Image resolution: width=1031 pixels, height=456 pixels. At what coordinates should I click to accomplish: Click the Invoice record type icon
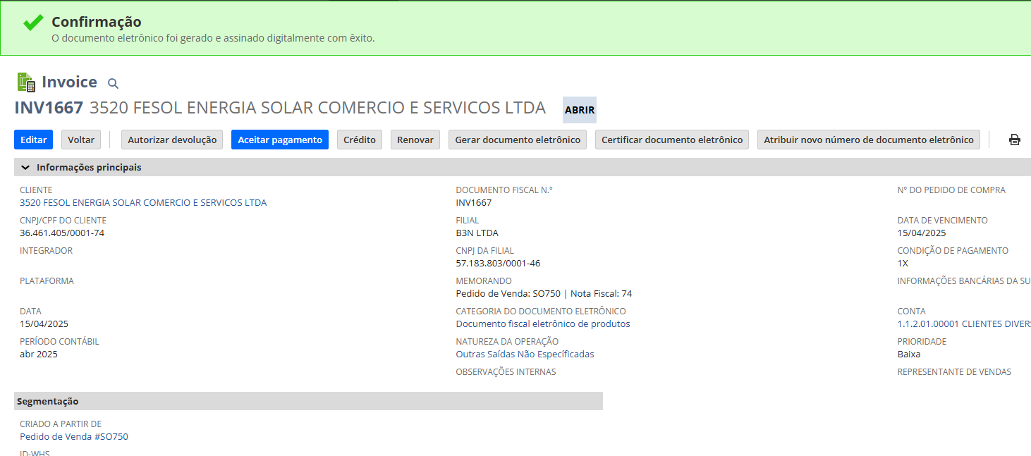pyautogui.click(x=26, y=82)
